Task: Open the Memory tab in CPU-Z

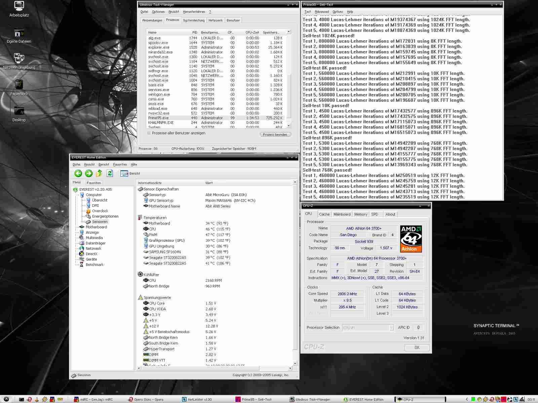Action: [x=361, y=214]
